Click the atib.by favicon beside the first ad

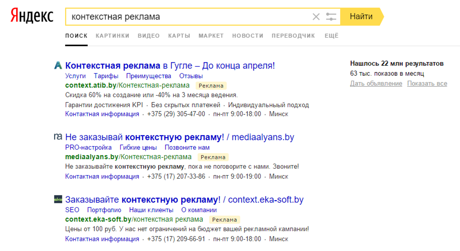[58, 66]
